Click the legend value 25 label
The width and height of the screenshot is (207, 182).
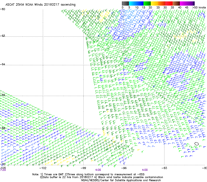tap(158, 8)
